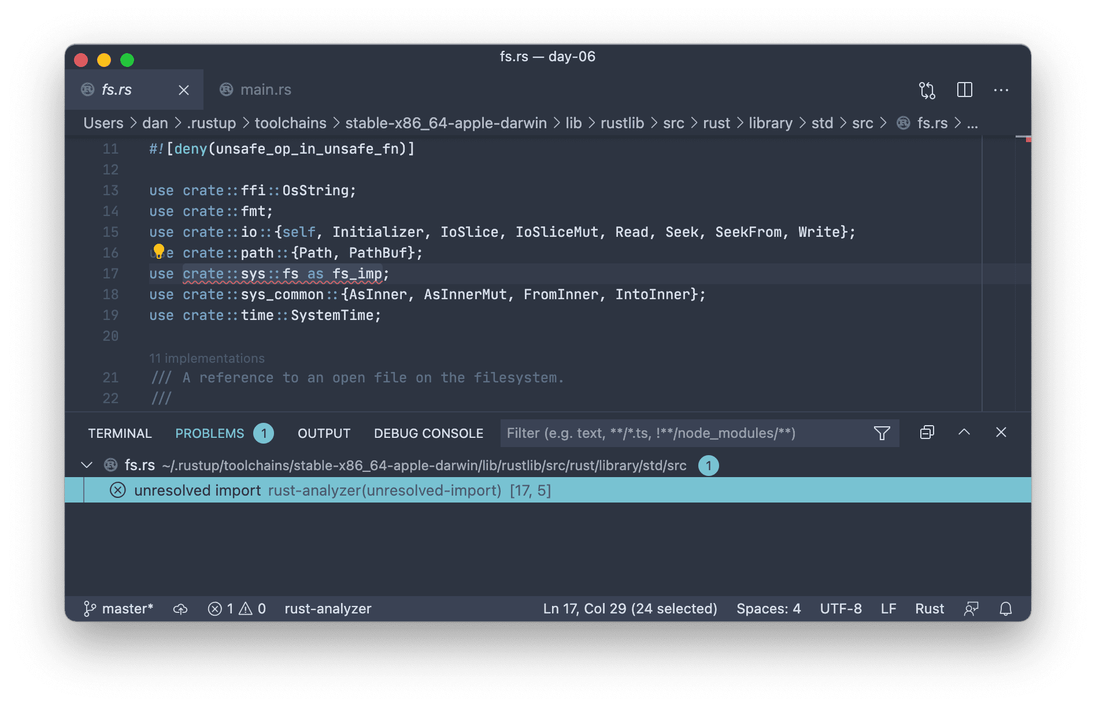Screen dimensions: 1096x707
Task: Click the Rust file icon in fs.rs tab
Action: click(87, 90)
